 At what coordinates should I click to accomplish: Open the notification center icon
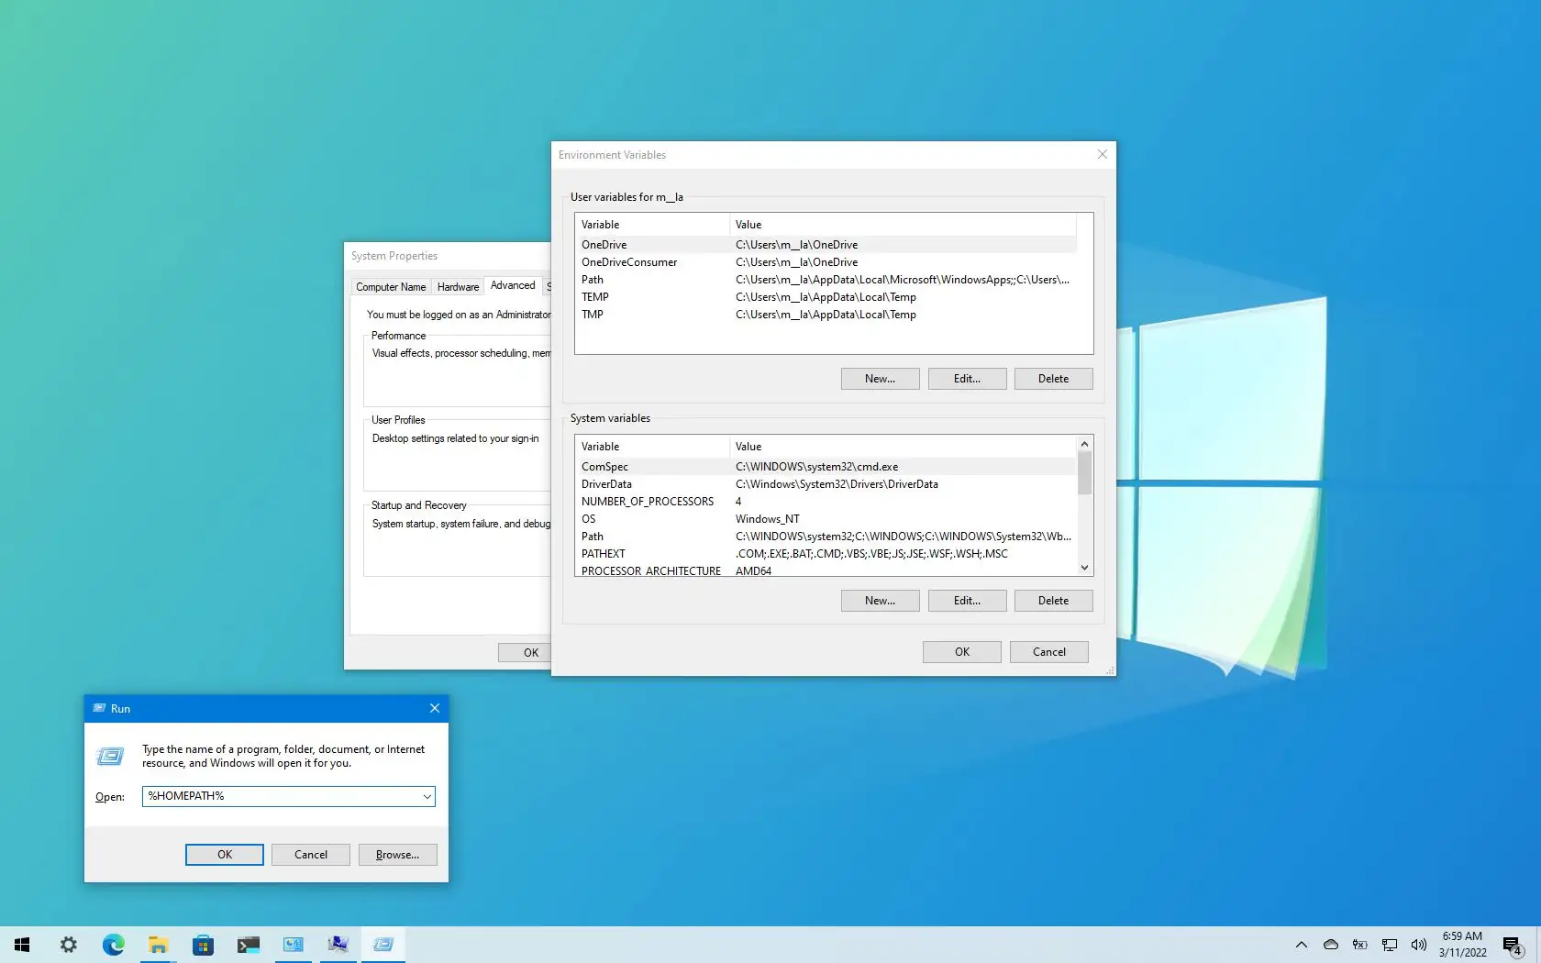click(1512, 945)
